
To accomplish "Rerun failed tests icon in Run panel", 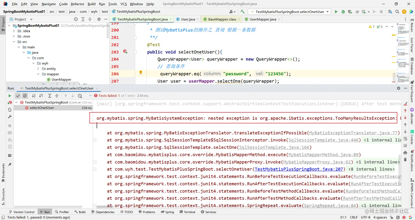I will pos(10,102).
